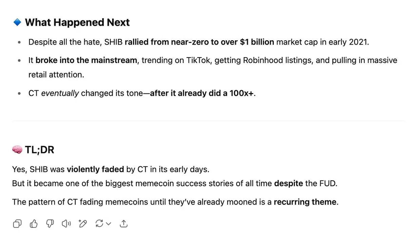This screenshot has height=238, width=407.
Task: Share the response via upload arrow icon
Action: tap(124, 223)
